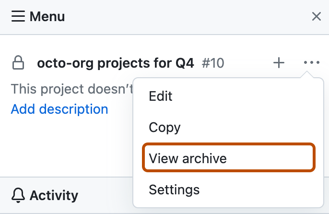Click the project title octo-org projects for Q4
Screen dimensions: 329x214
coord(115,63)
